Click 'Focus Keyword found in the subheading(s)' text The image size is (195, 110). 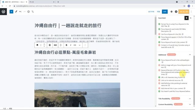click(175, 60)
